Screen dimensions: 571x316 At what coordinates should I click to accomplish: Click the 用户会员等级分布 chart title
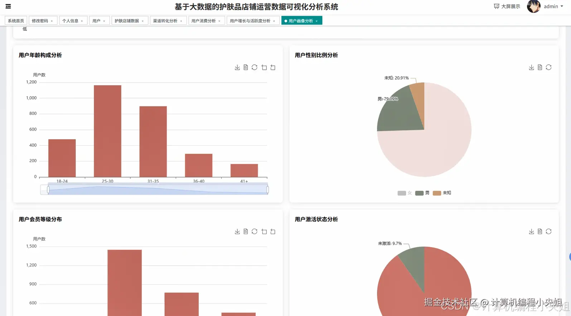coord(40,219)
